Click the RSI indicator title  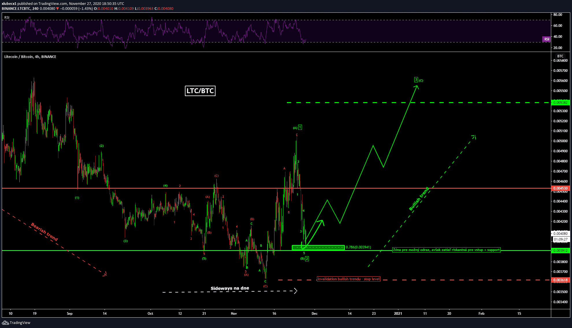[7, 18]
